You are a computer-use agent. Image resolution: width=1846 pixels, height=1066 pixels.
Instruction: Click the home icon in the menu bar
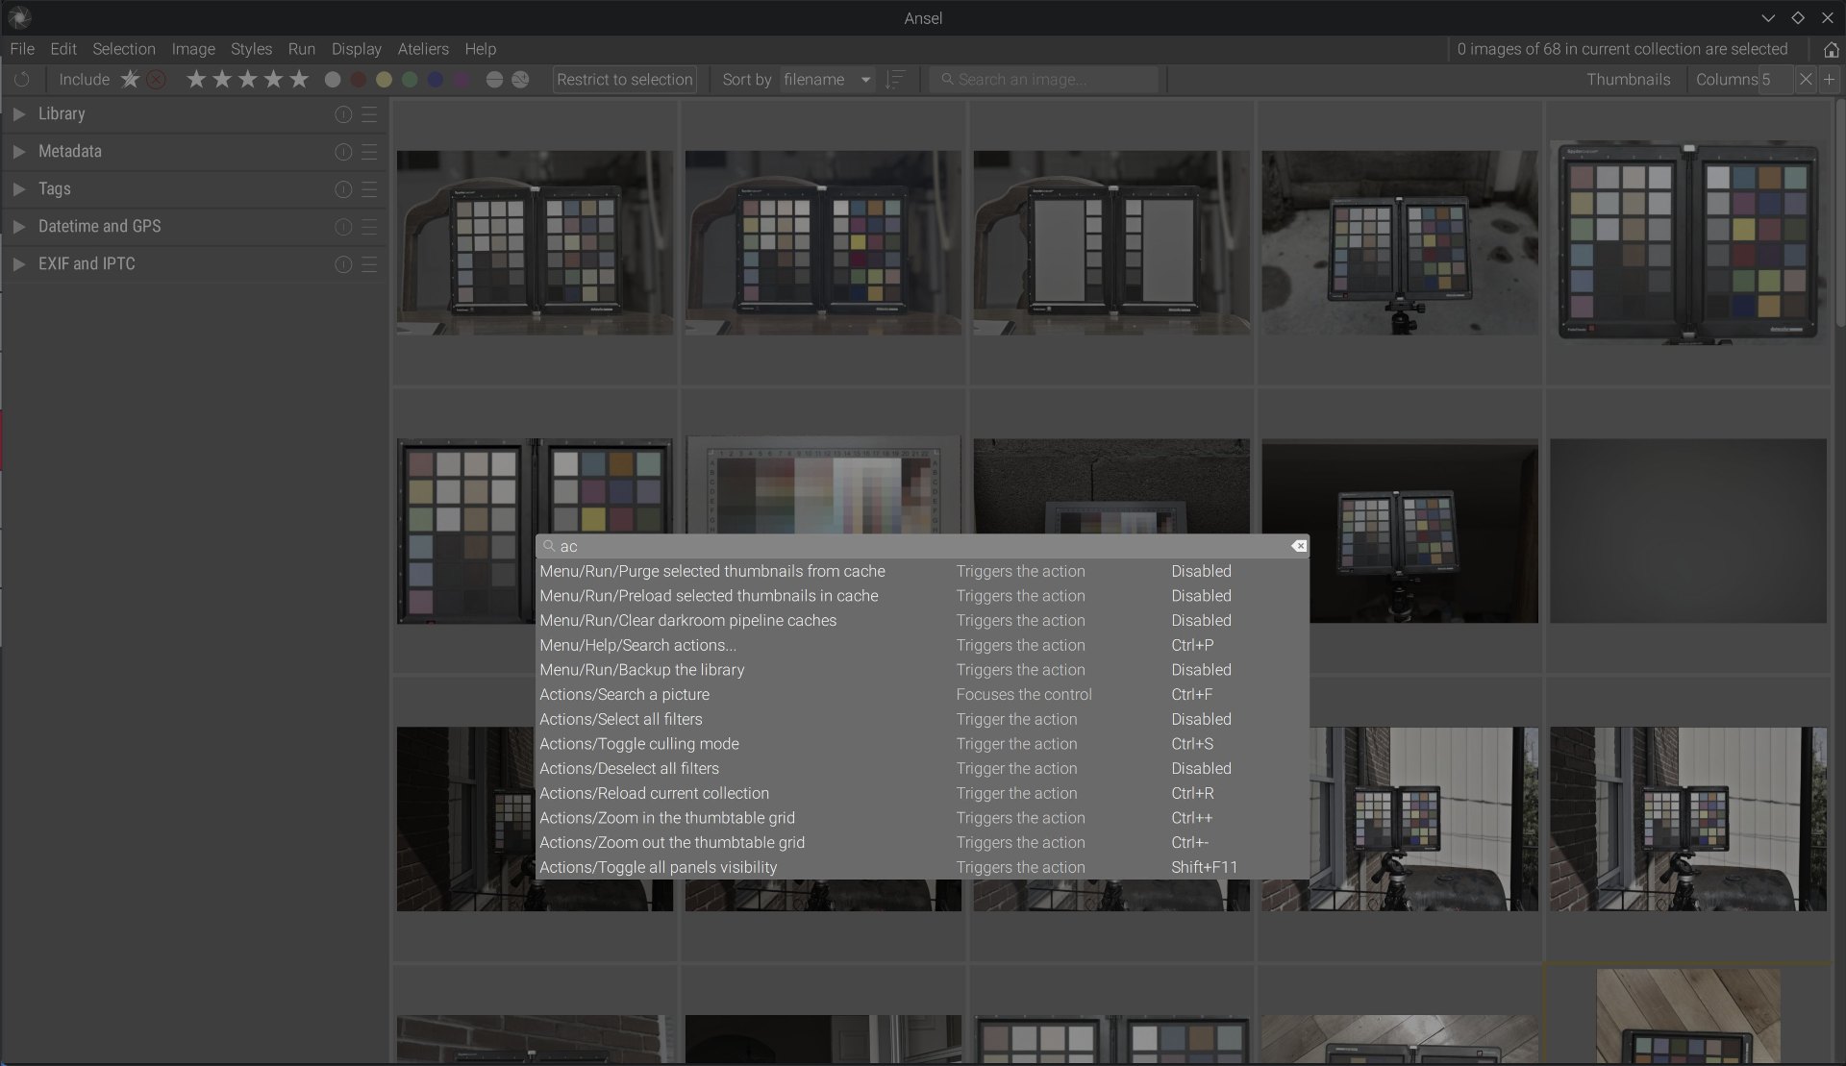tap(1831, 49)
